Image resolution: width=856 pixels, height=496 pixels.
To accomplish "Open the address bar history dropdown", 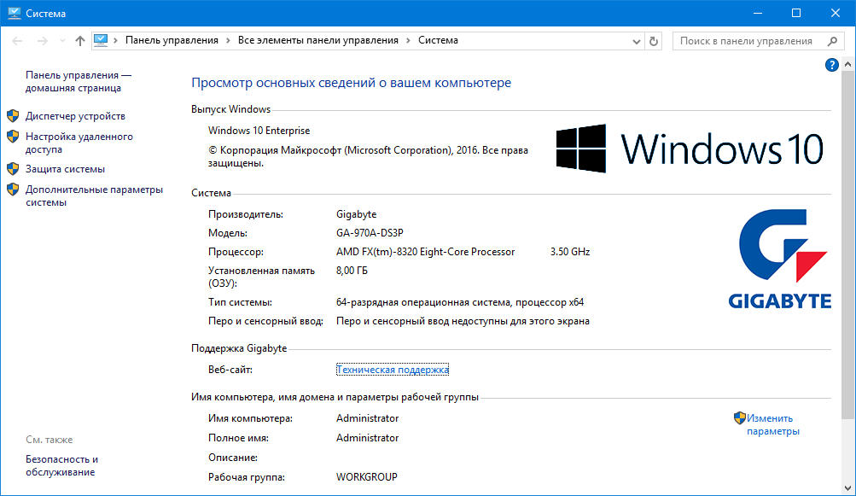I will [636, 42].
